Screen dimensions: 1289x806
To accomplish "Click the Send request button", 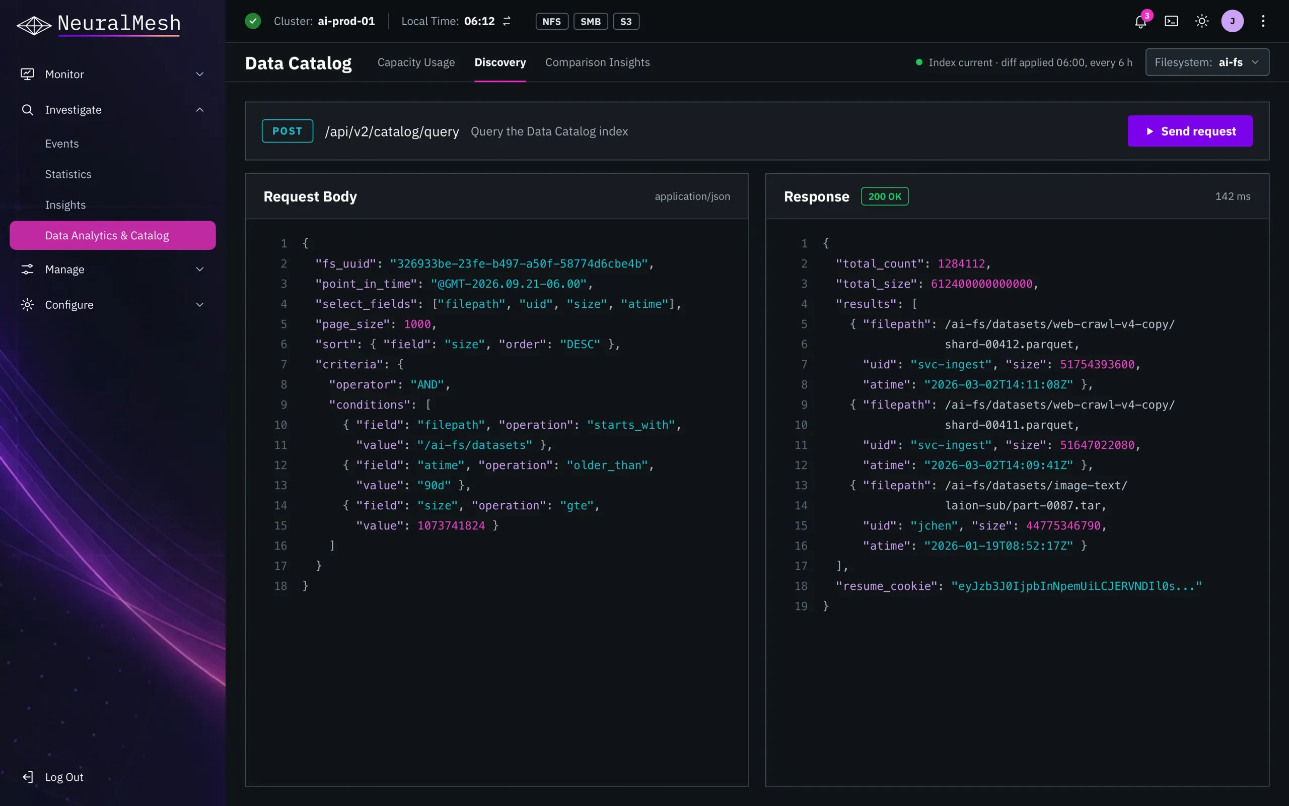I will click(x=1189, y=131).
